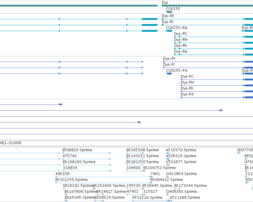Select the 475740 feature label
The height and width of the screenshot is (202, 253).
70,156
